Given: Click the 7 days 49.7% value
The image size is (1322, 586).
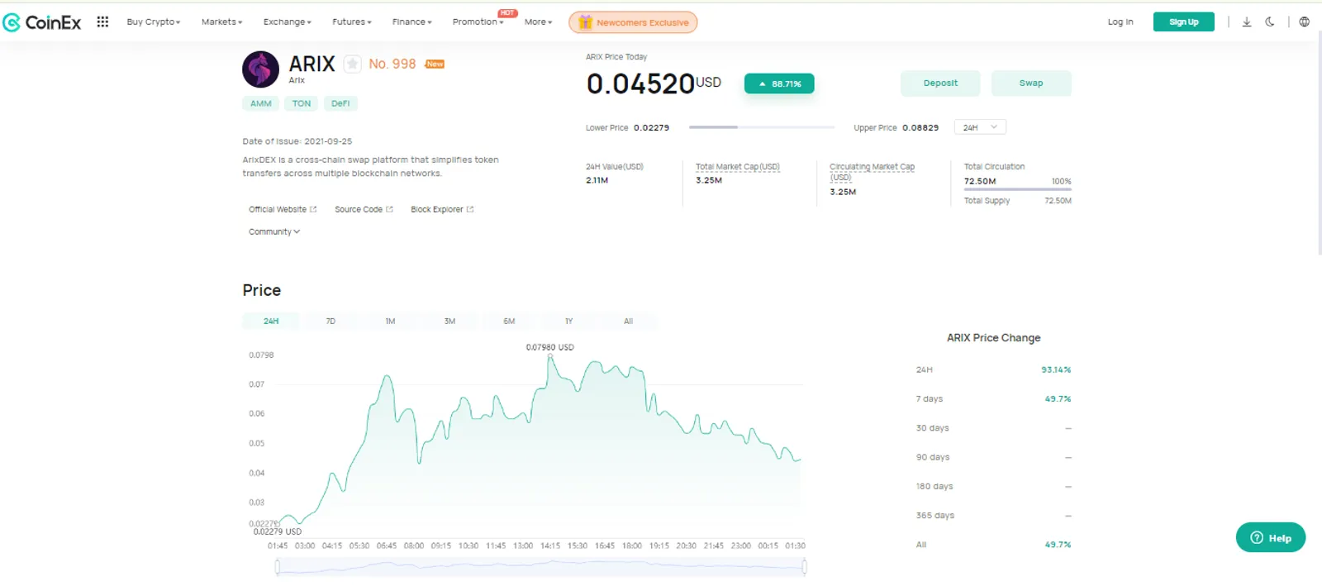Looking at the screenshot, I should pos(1058,399).
